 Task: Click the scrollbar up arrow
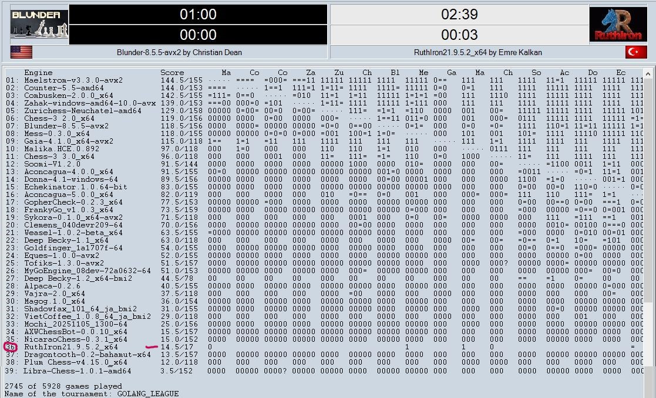648,74
